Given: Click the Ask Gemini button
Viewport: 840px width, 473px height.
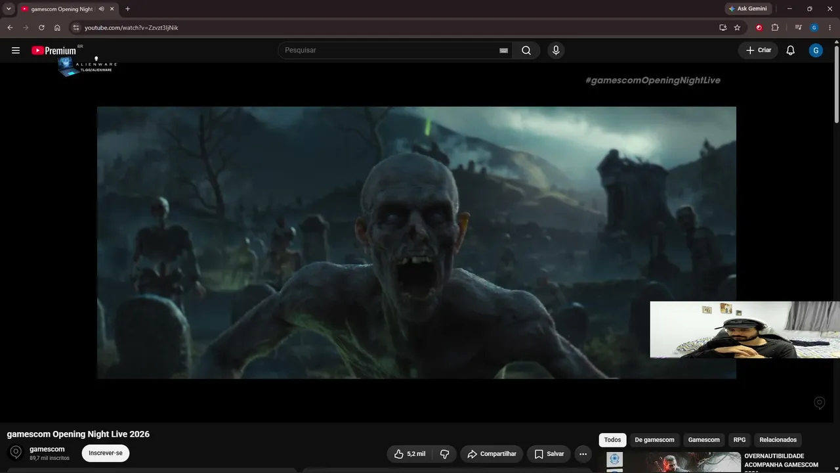Looking at the screenshot, I should (x=747, y=9).
